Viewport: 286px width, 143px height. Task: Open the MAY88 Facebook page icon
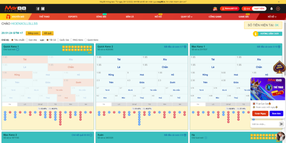click(38, 9)
